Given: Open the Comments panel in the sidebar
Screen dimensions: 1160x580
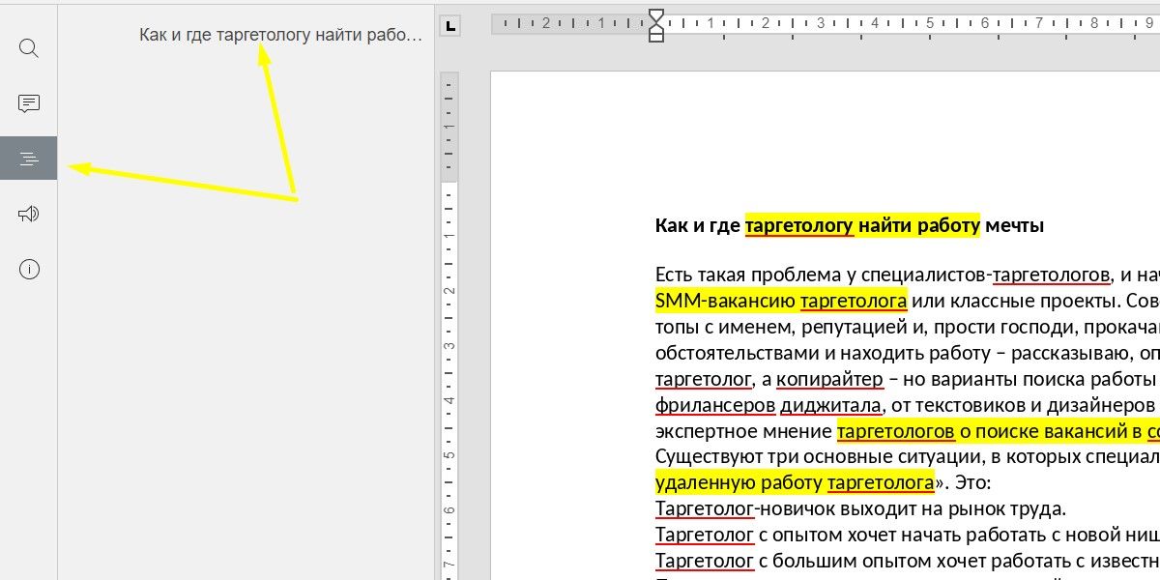Looking at the screenshot, I should (29, 103).
